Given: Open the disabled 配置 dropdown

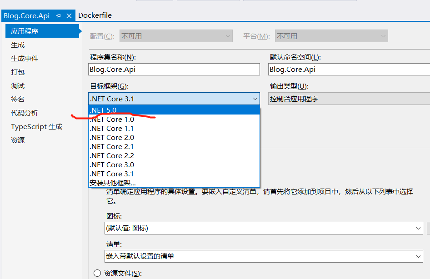Looking at the screenshot, I should coord(176,36).
